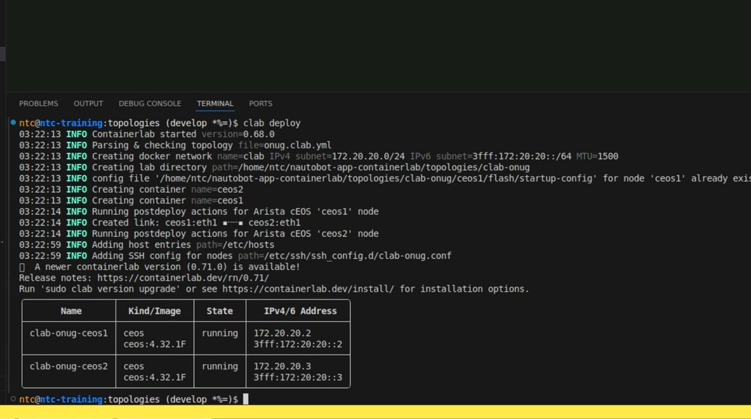Image resolution: width=751 pixels, height=419 pixels.
Task: Open release notes link containerlab.dev/rn/0.71/
Action: (183, 278)
